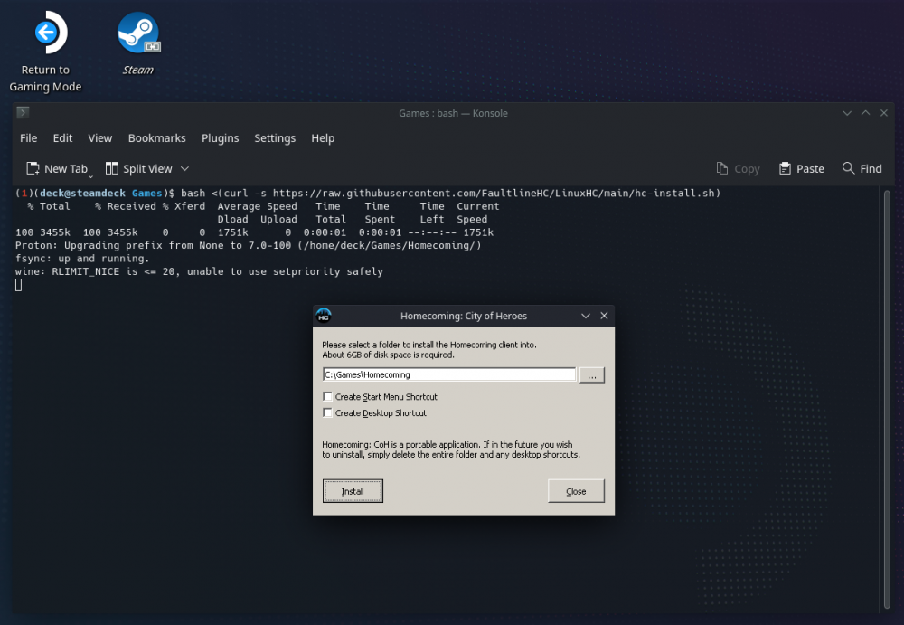Expand the Split View dropdown arrow
904x625 pixels.
[x=185, y=169]
